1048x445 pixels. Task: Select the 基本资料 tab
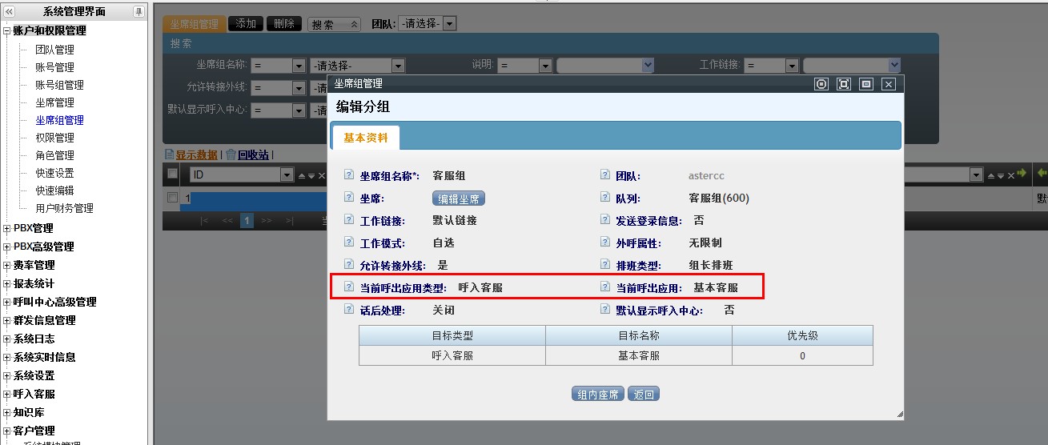pos(365,138)
